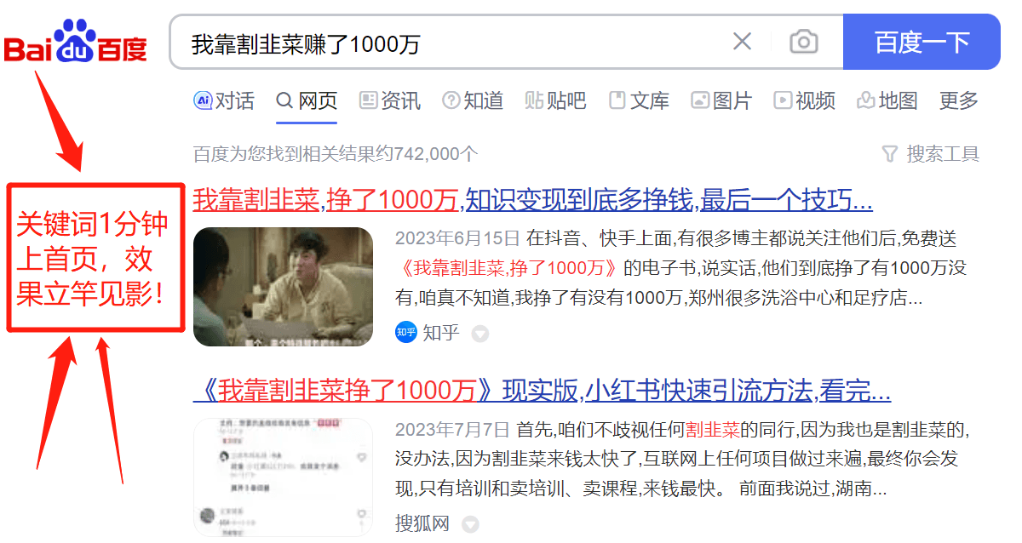Open dropdown arrow next to 知乎 source
The height and width of the screenshot is (543, 1022).
click(x=480, y=334)
